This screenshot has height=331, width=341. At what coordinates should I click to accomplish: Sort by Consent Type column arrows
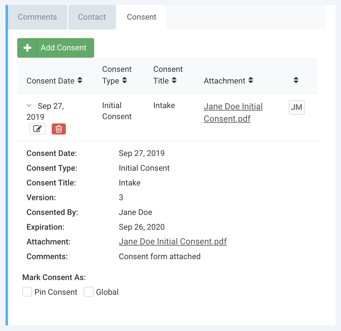pos(125,80)
